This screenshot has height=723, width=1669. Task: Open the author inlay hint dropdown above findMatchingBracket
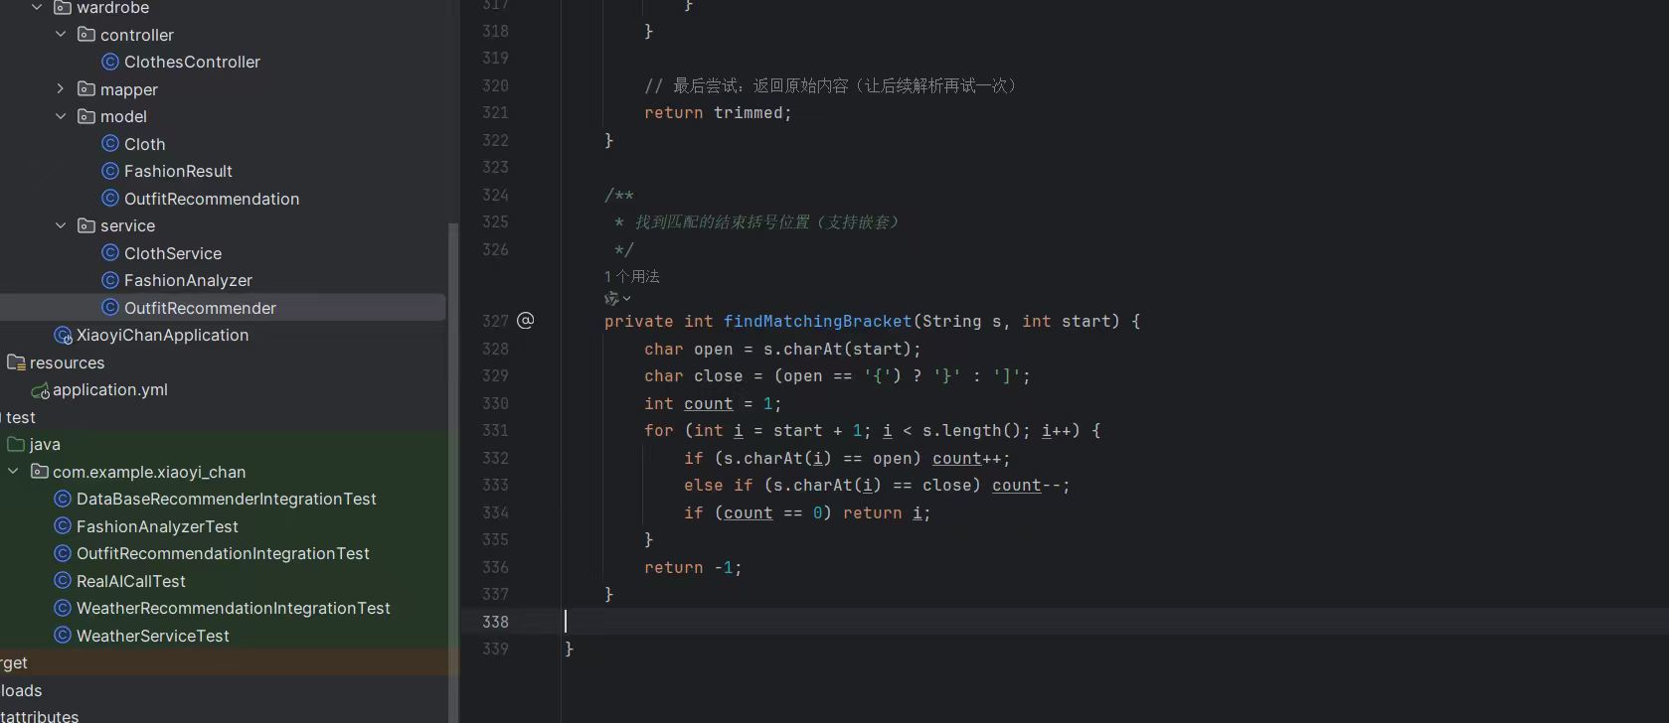(x=617, y=298)
